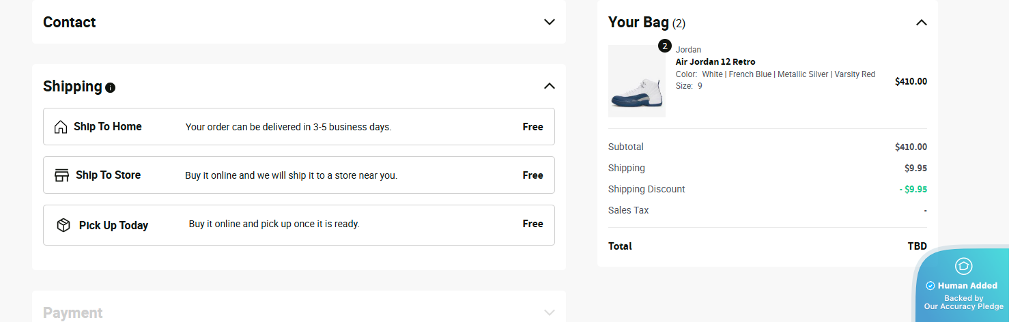Screen dimensions: 1009x322
Task: Click the Your Bag heading
Action: click(x=638, y=23)
